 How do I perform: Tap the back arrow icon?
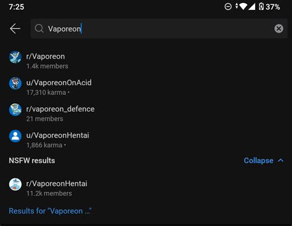coord(15,28)
